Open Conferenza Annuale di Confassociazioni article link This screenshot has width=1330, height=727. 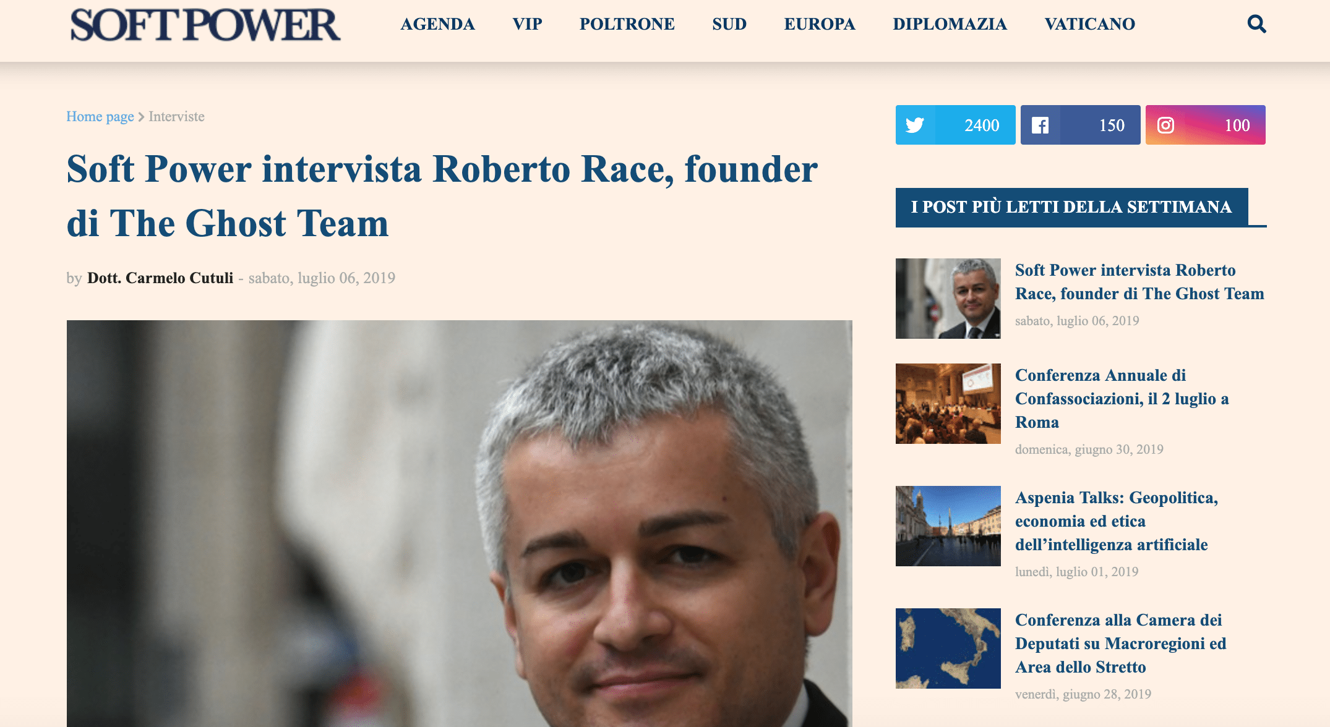(x=1122, y=399)
